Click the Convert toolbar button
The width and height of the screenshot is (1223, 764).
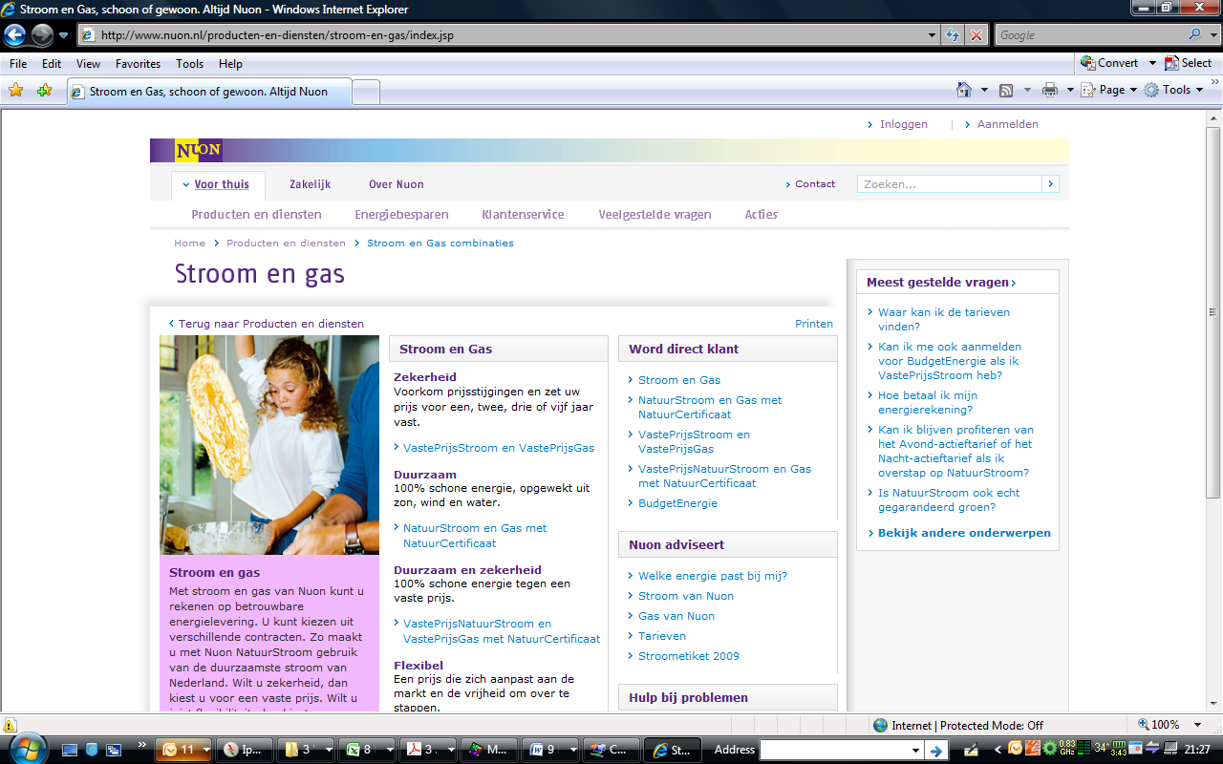click(x=1109, y=63)
